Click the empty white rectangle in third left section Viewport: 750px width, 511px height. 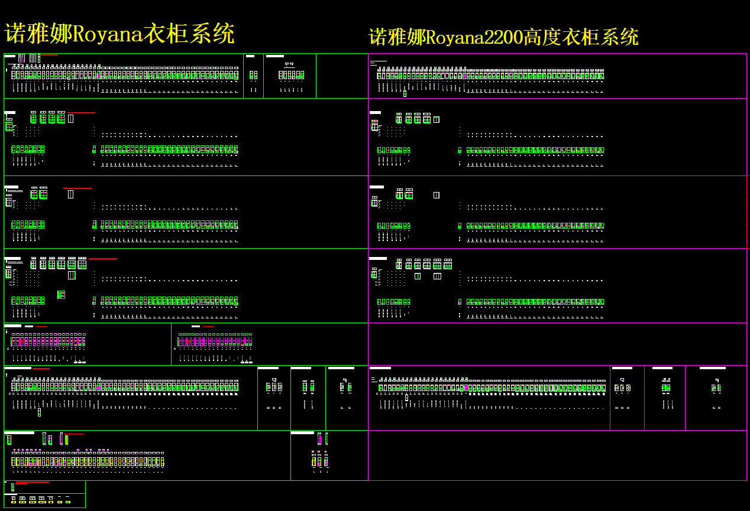(70, 194)
